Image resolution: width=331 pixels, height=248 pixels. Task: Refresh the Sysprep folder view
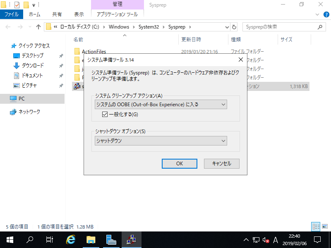click(234, 27)
